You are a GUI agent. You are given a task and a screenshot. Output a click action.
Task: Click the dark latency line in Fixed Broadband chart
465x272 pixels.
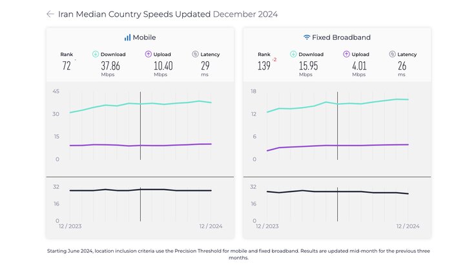pos(375,192)
